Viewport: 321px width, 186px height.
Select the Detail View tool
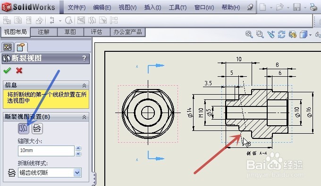point(69,20)
